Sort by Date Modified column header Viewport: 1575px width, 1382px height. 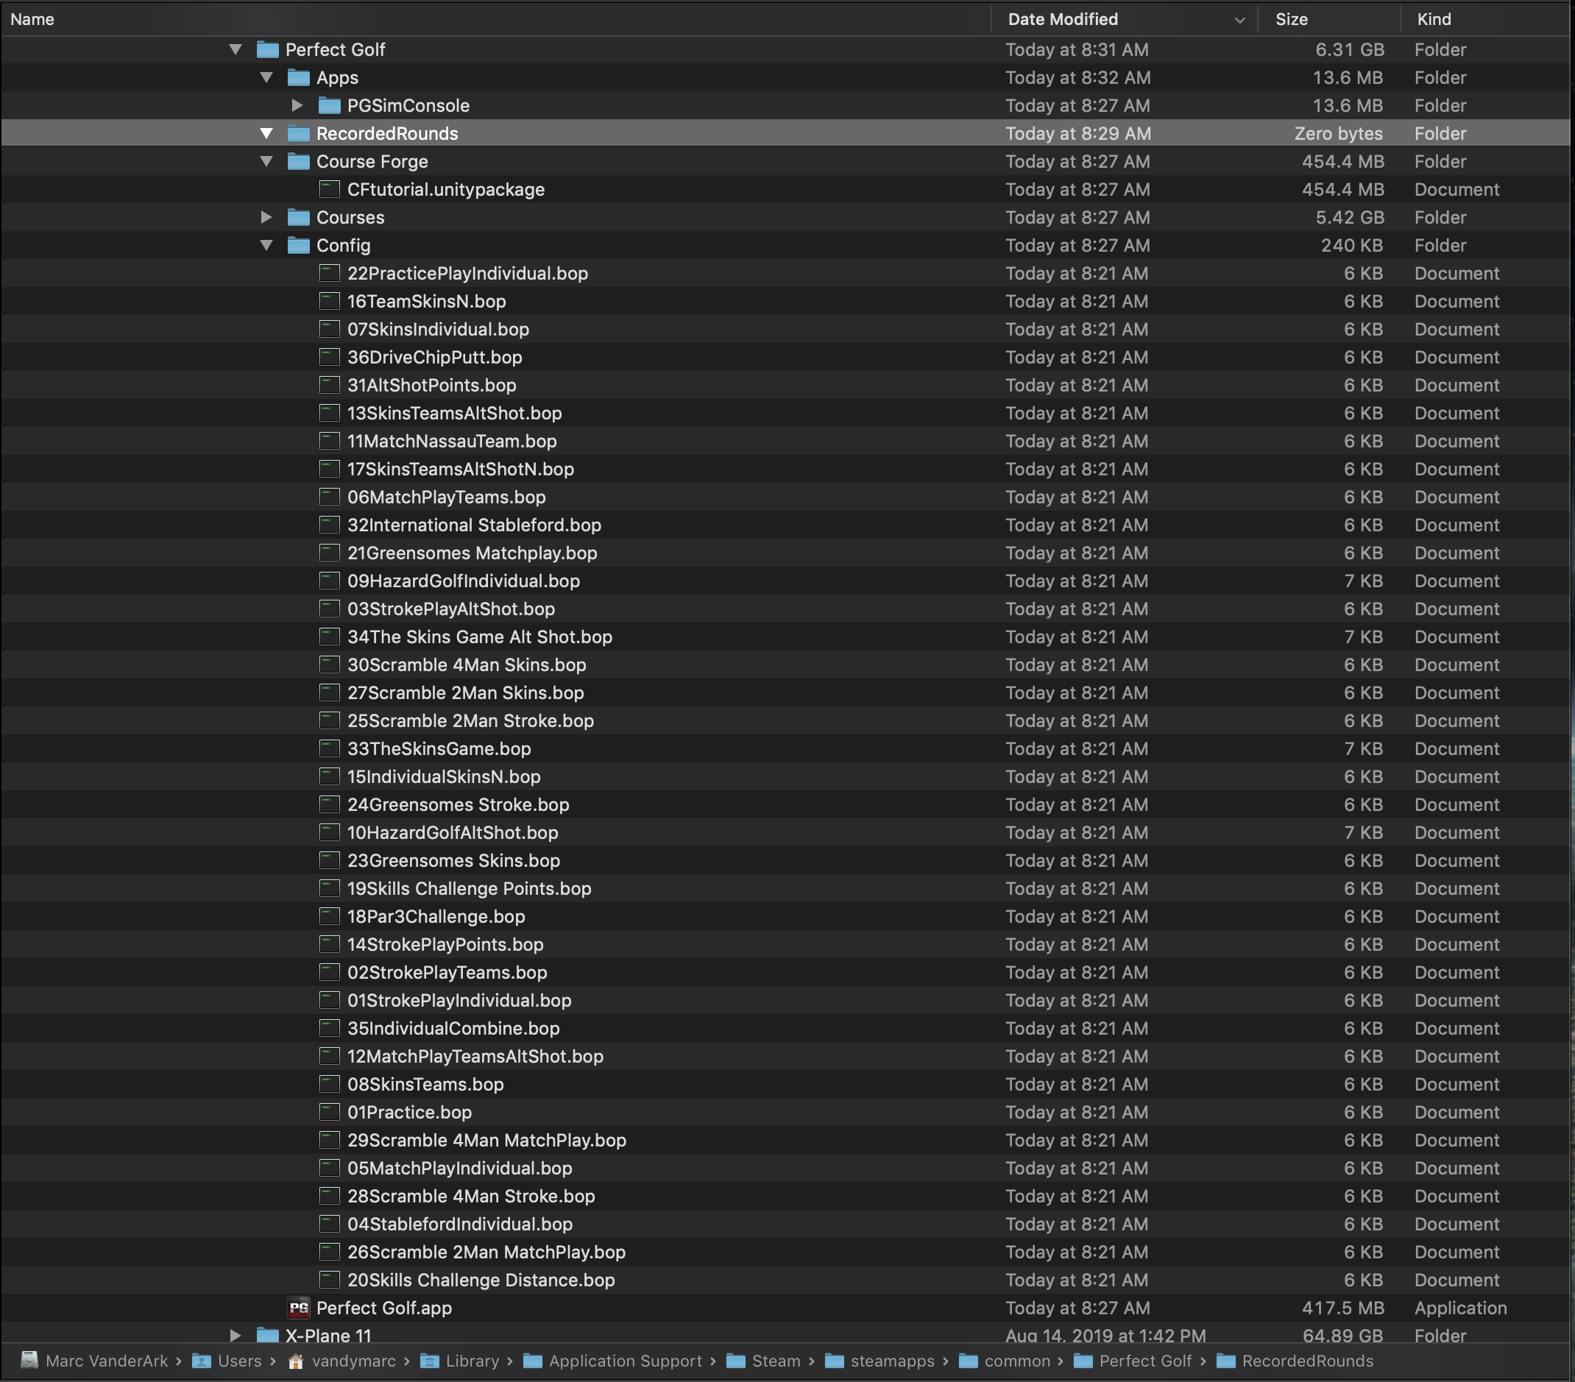coord(1063,19)
